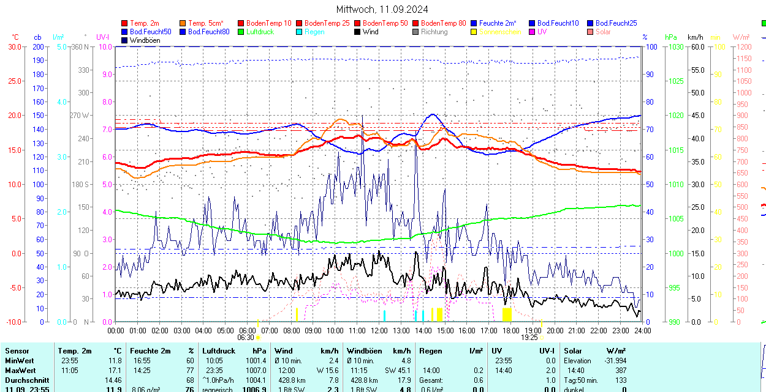
Task: Click the green Luftdruck legend swatch
Action: (x=241, y=32)
